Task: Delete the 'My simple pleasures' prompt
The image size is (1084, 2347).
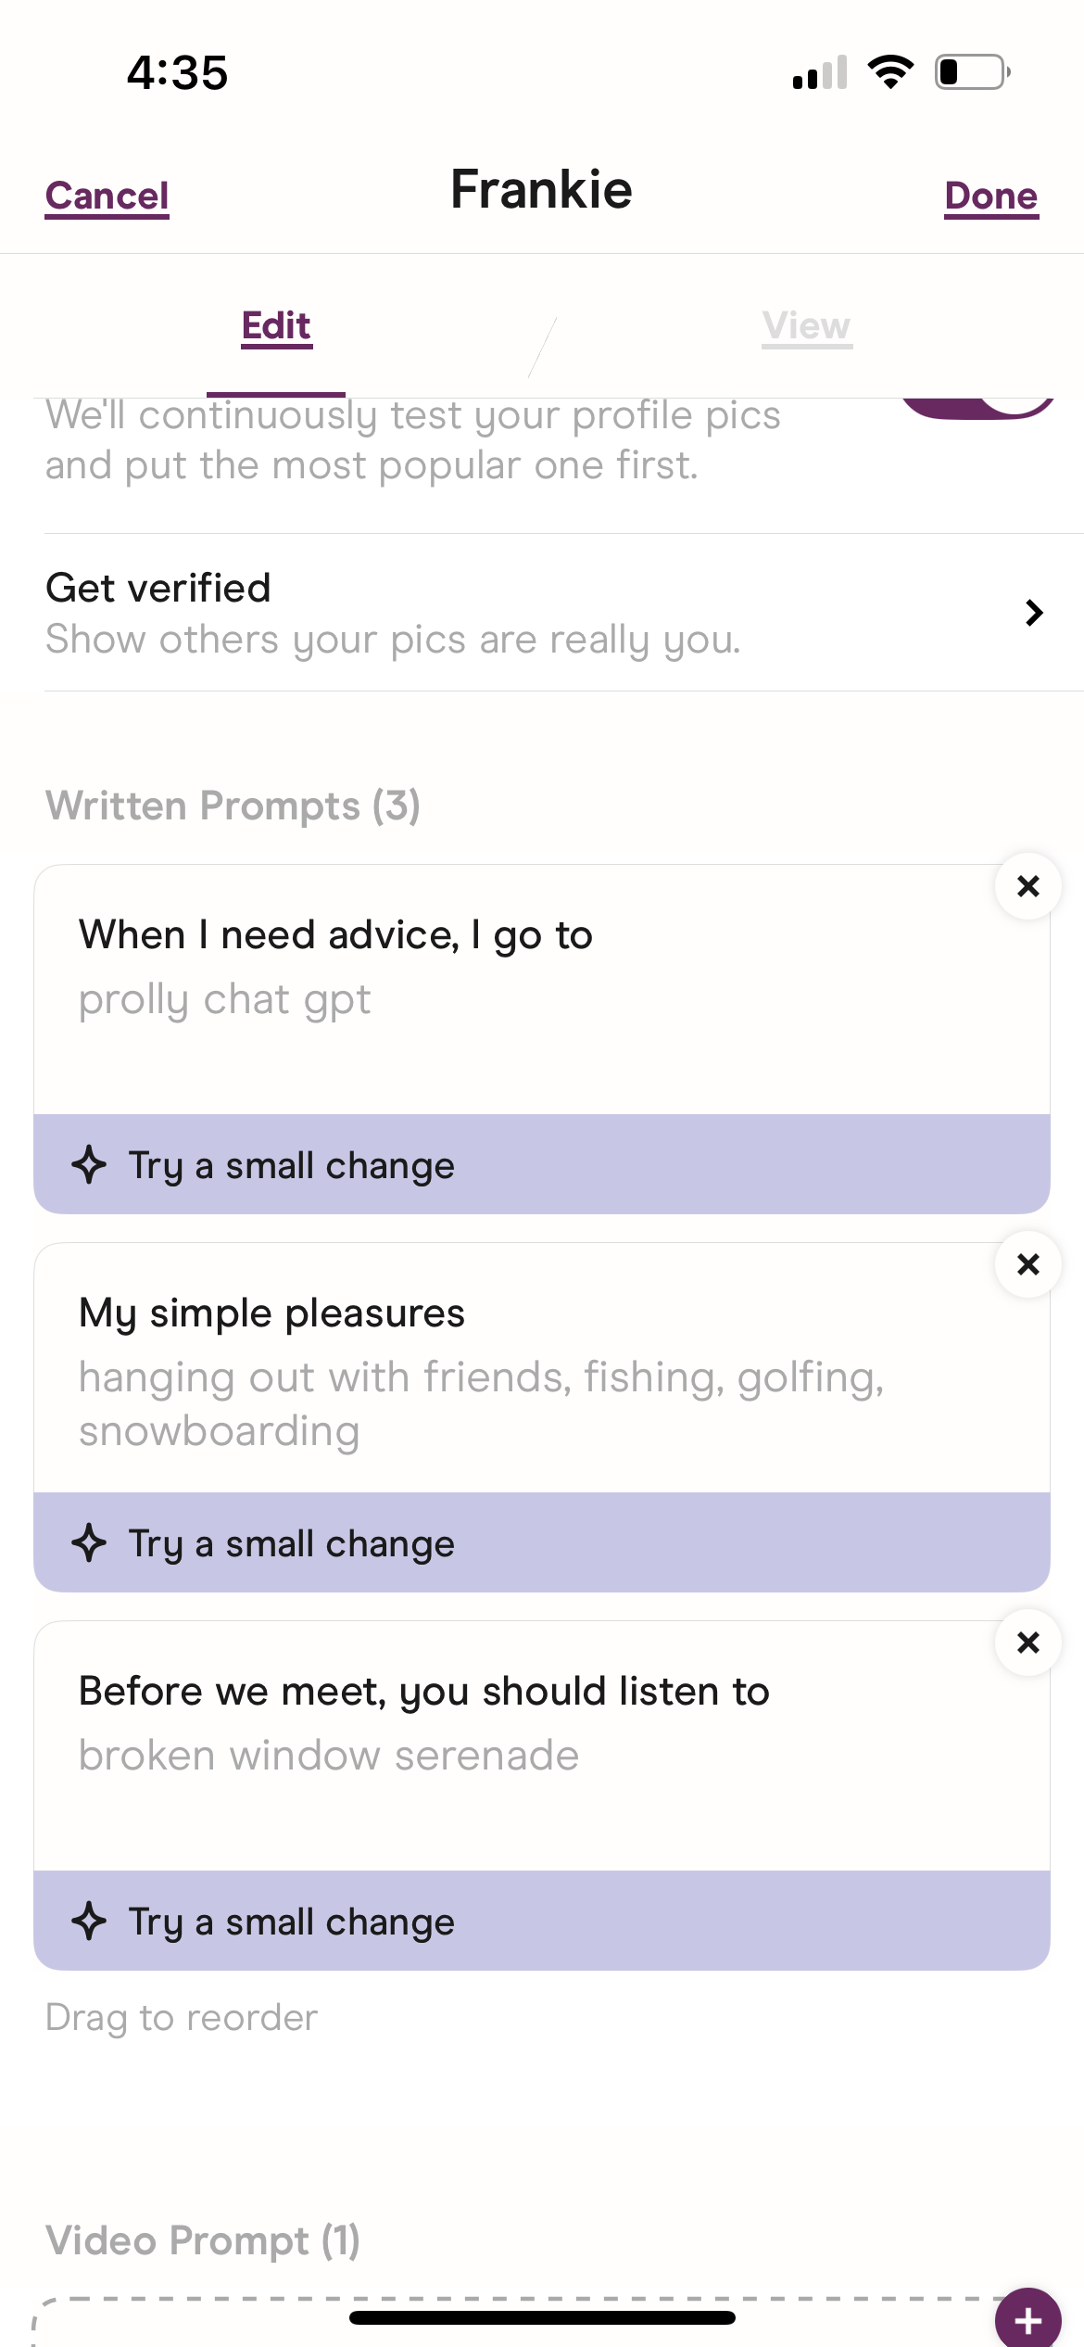Action: pyautogui.click(x=1027, y=1264)
